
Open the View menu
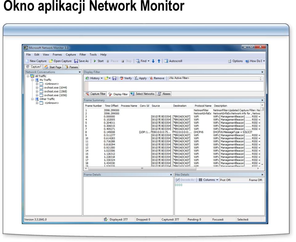tap(46, 55)
